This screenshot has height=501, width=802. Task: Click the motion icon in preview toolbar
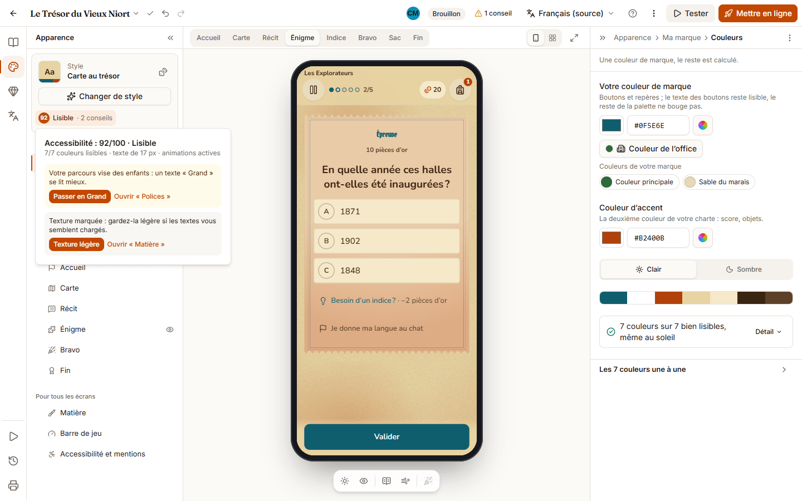[405, 481]
